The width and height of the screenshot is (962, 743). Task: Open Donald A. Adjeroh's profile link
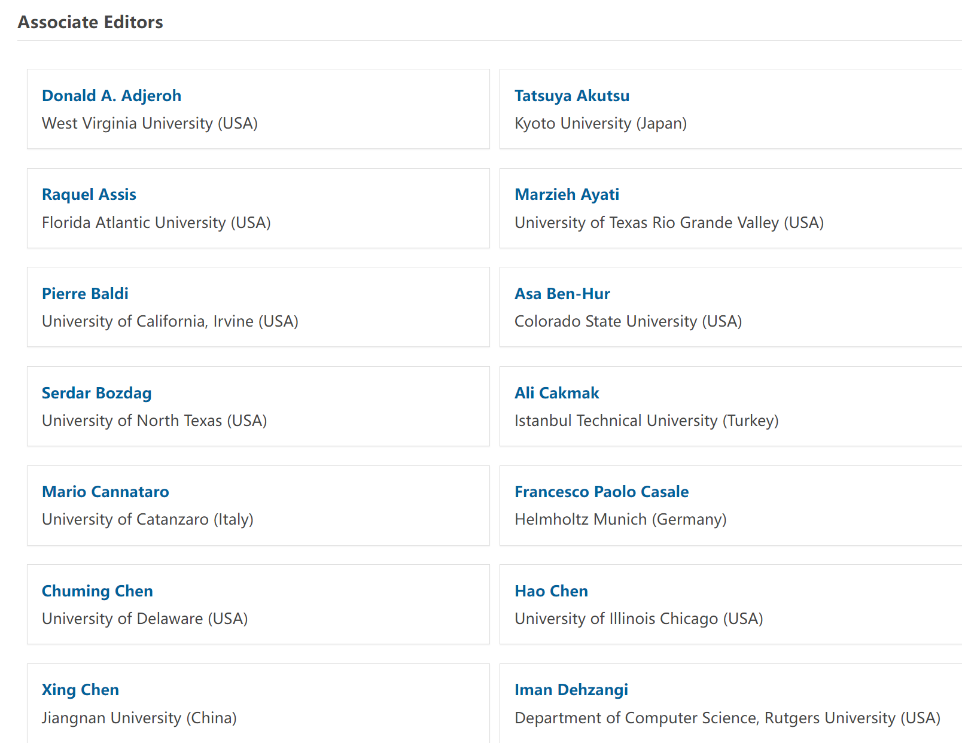(111, 96)
